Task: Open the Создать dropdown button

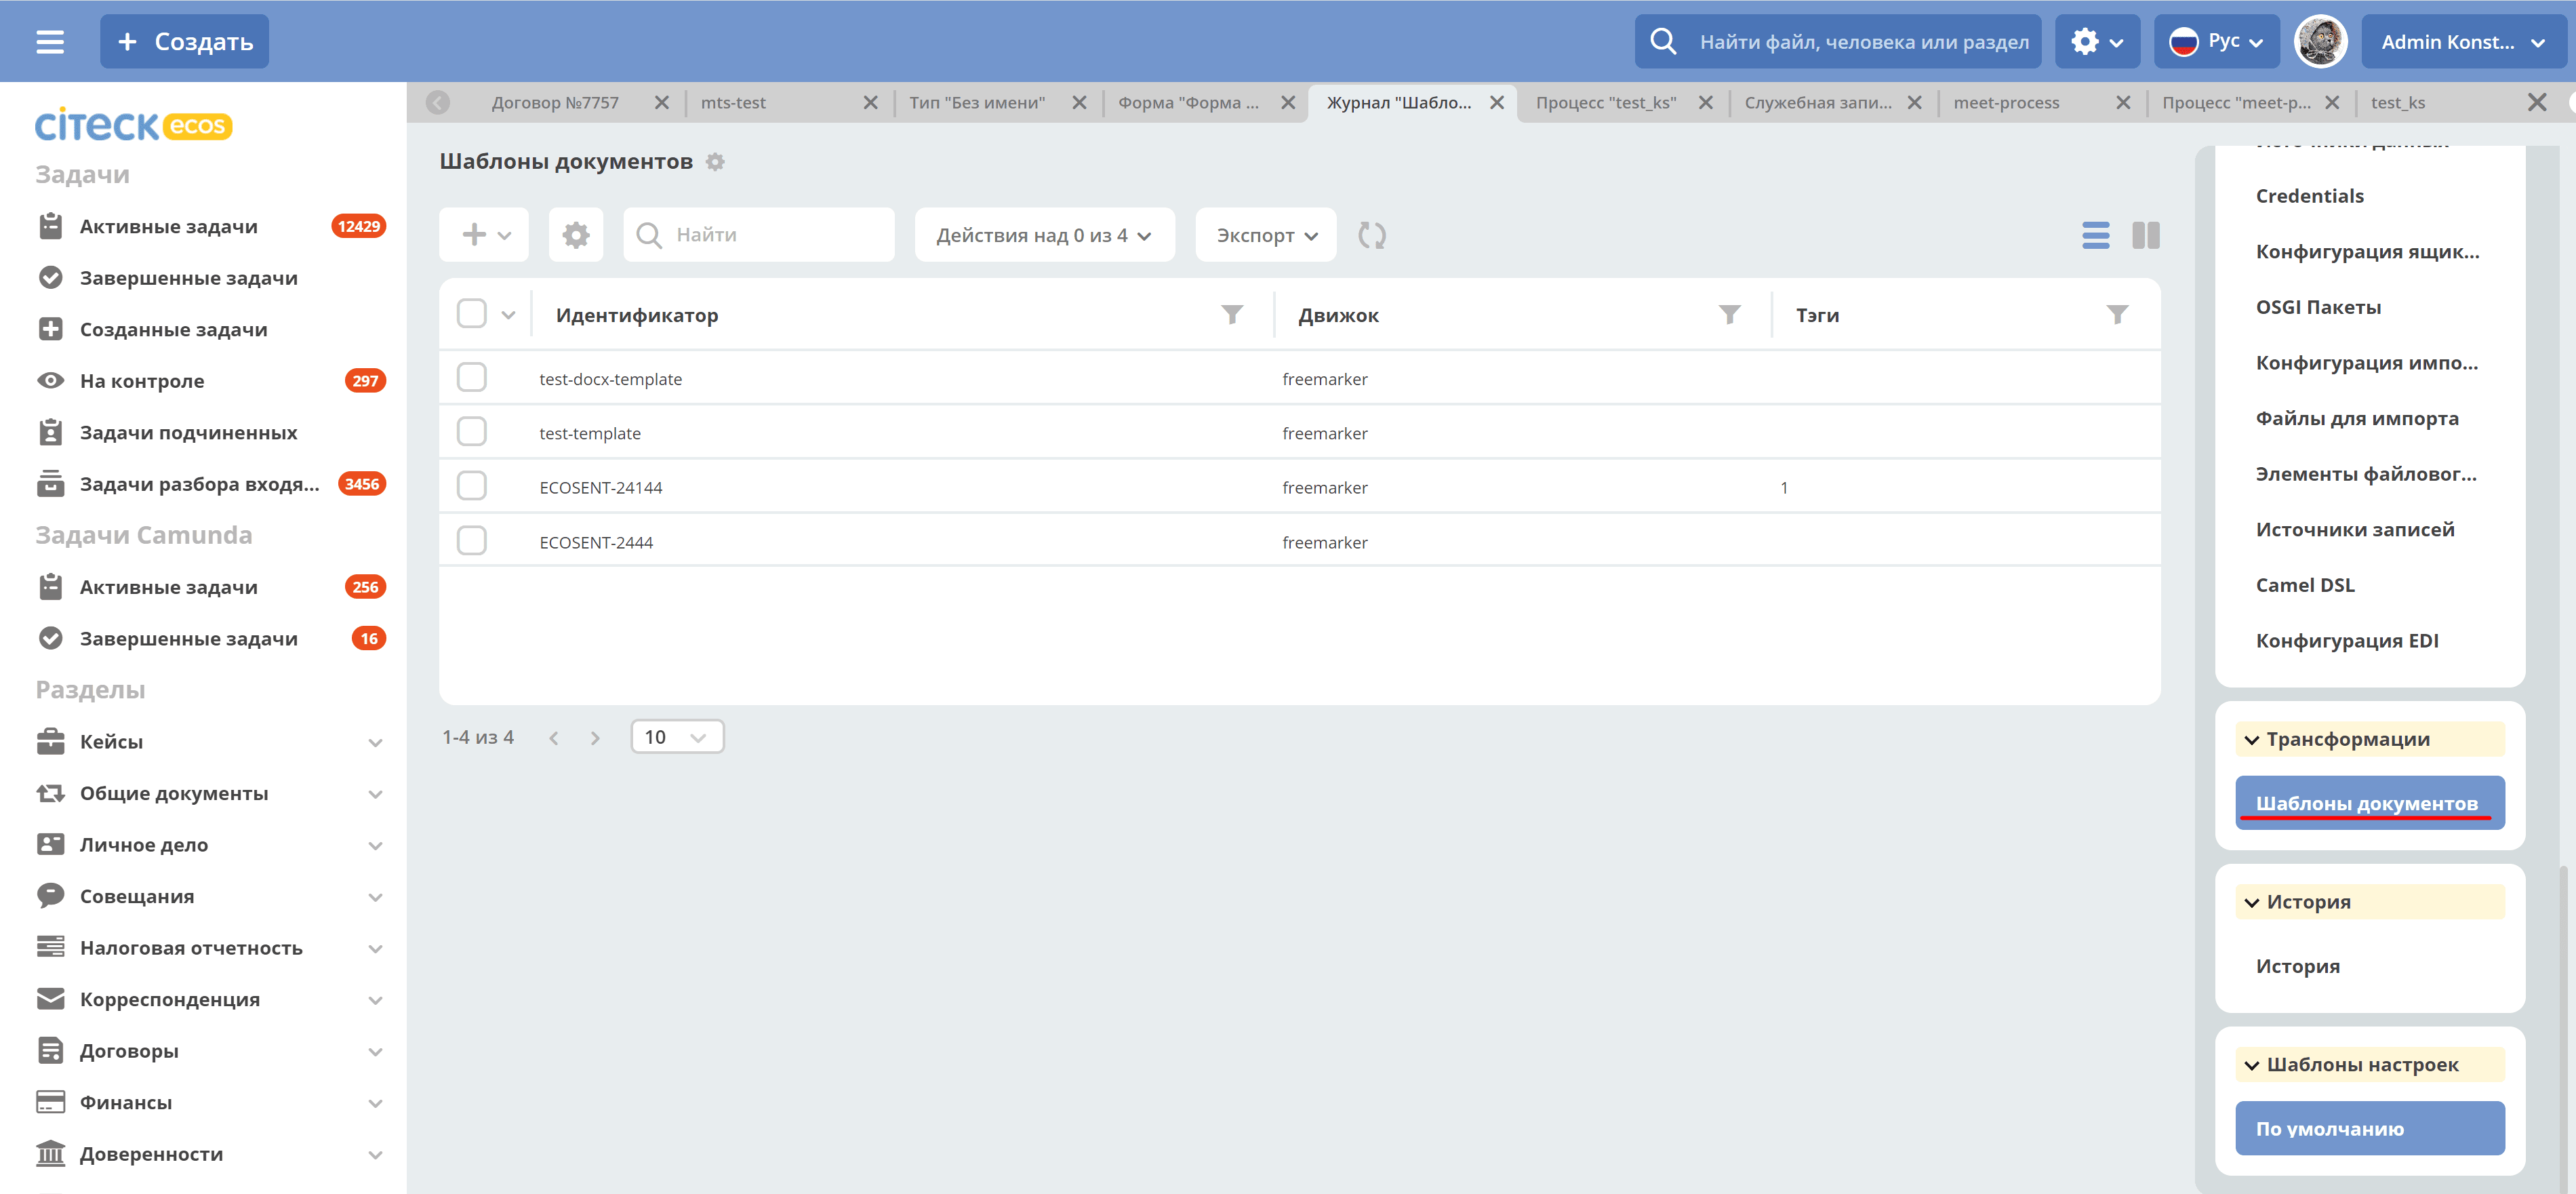Action: pos(185,42)
